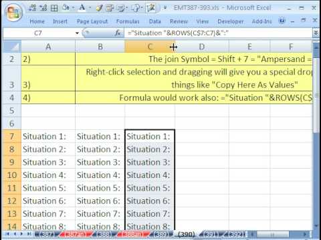Select row 7 header
Image resolution: width=321 pixels, height=240 pixels.
(x=12, y=136)
